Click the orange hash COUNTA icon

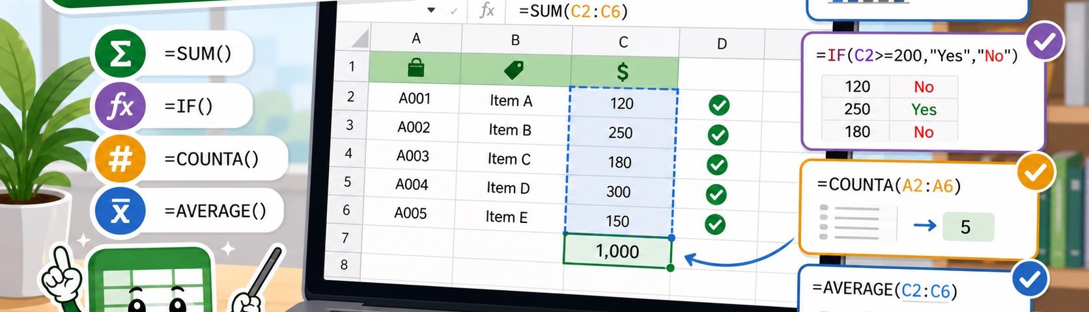pyautogui.click(x=120, y=159)
